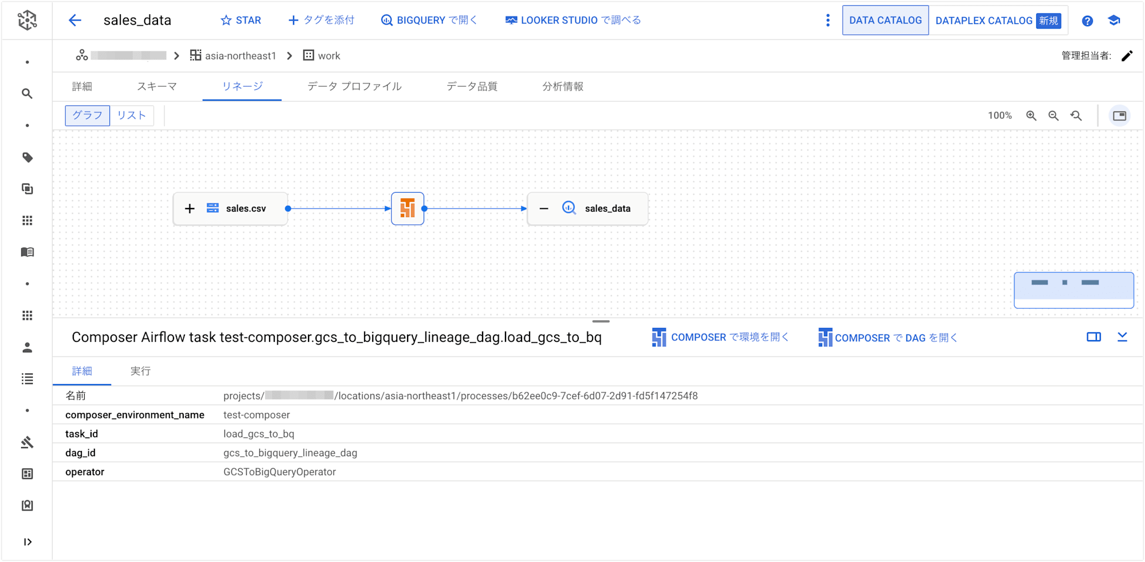Open in BigQuery with BIGQUERY で開く
The image size is (1145, 562).
click(x=429, y=21)
